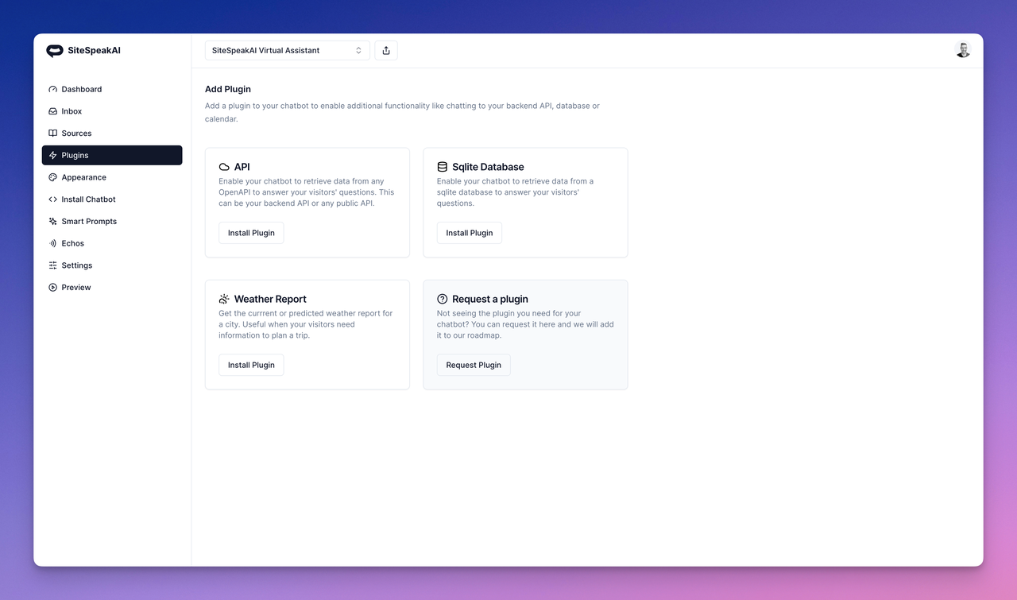Screen dimensions: 1017x600
Task: Click the Preview play icon
Action: (x=52, y=288)
